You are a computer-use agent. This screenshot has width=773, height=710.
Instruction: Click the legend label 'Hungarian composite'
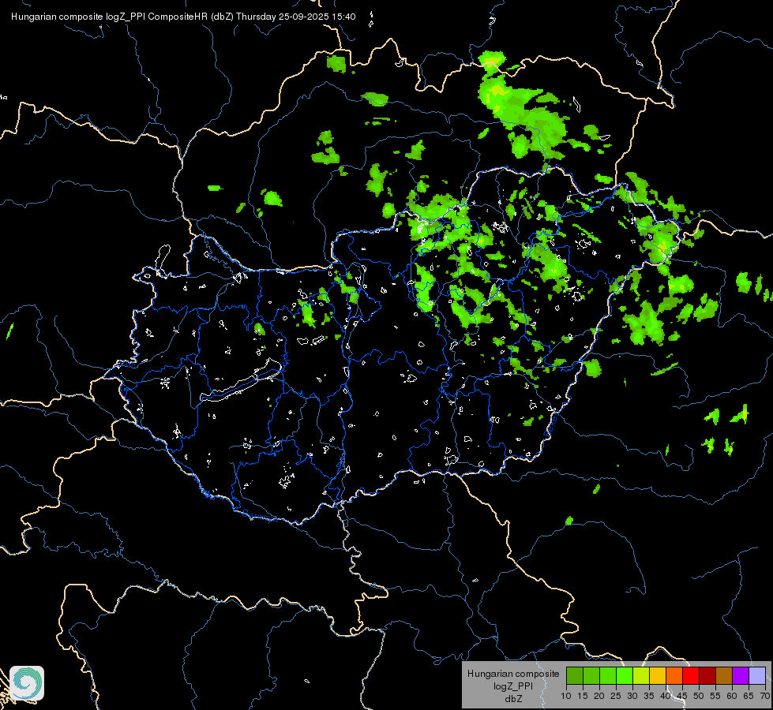[x=513, y=674]
